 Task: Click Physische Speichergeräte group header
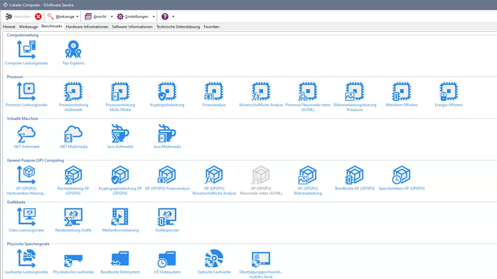28,244
